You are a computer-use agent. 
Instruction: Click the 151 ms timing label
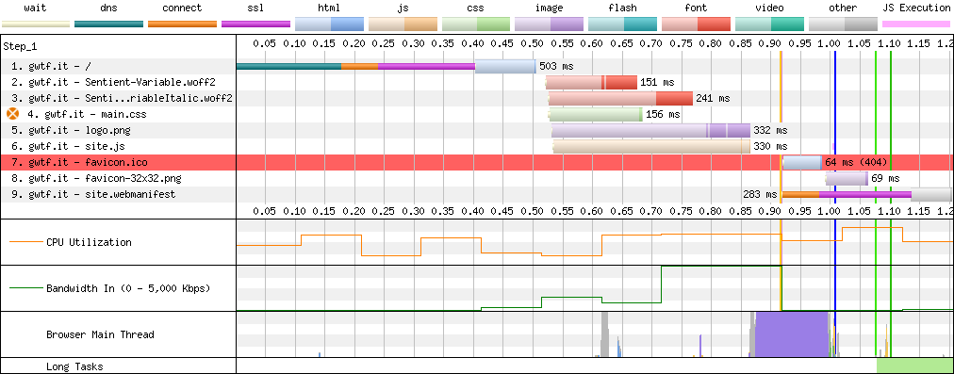658,82
